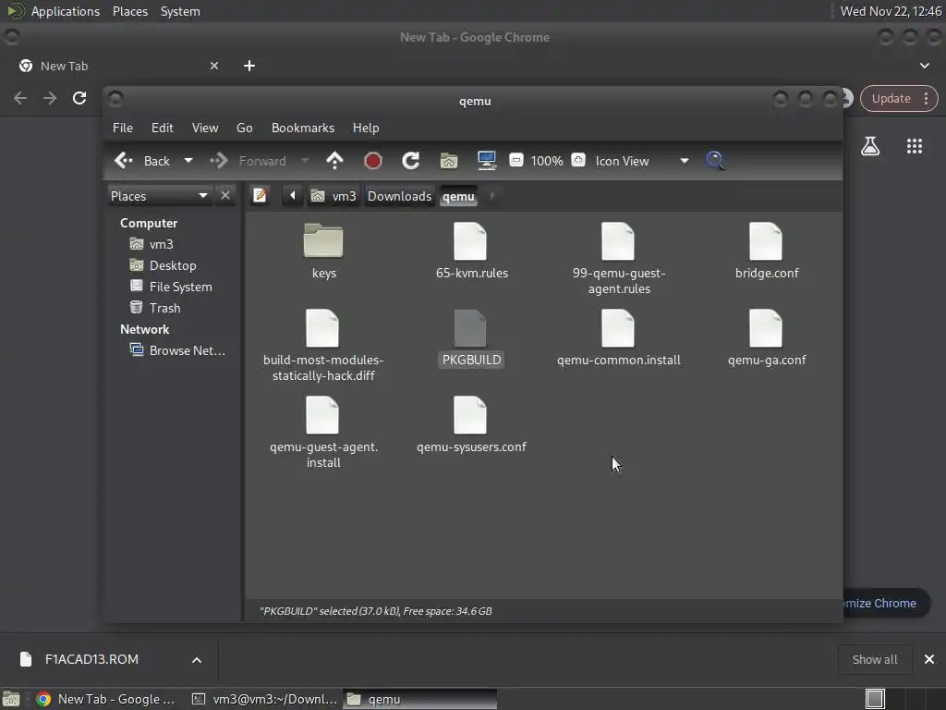Open the Places menu in top panel

click(130, 11)
